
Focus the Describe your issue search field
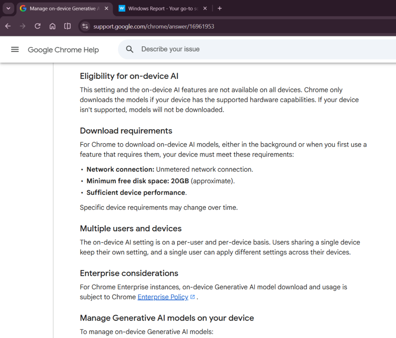(x=257, y=49)
